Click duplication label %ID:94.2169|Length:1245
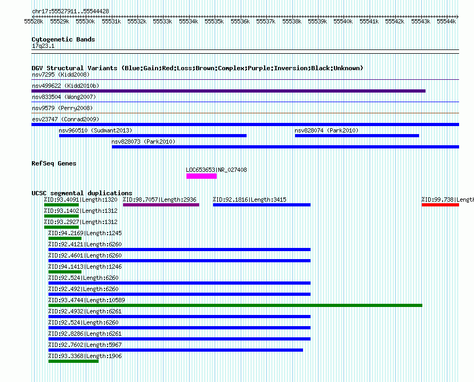The image size is (474, 382). [x=85, y=233]
